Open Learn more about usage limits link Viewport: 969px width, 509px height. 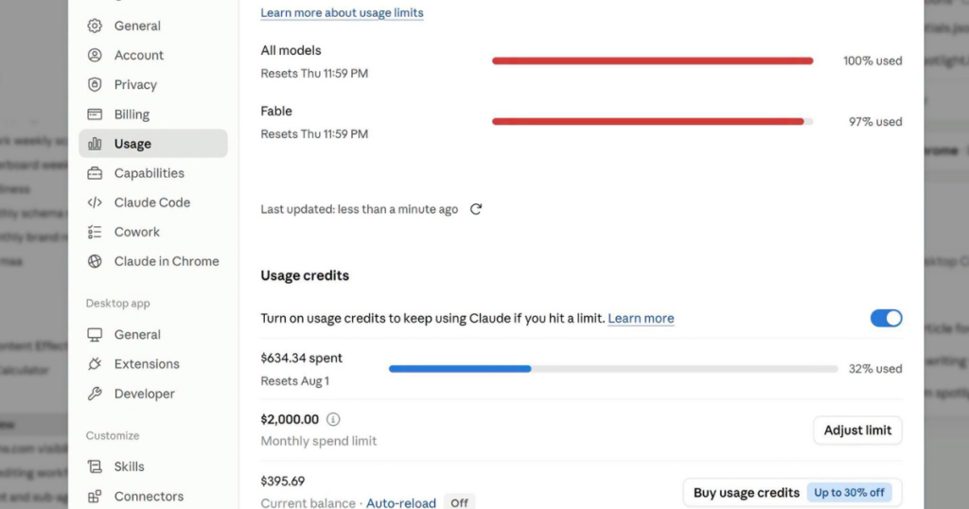pyautogui.click(x=342, y=12)
